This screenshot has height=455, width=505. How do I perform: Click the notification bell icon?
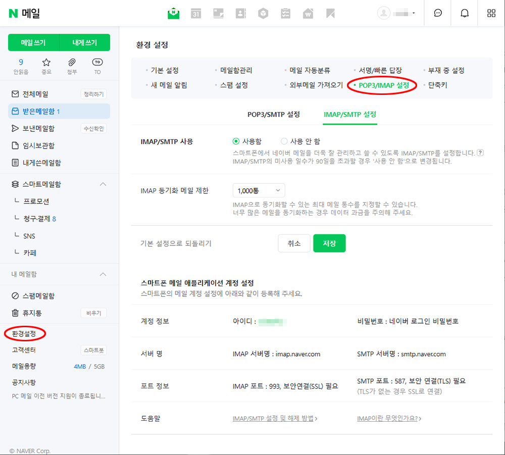[465, 14]
